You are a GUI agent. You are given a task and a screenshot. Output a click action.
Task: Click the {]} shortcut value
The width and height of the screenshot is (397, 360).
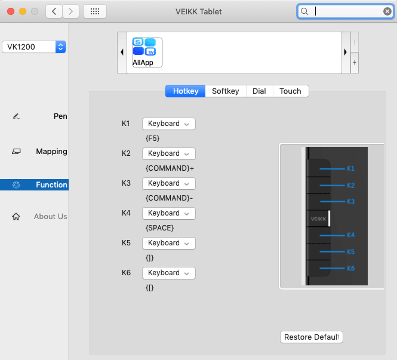point(150,258)
